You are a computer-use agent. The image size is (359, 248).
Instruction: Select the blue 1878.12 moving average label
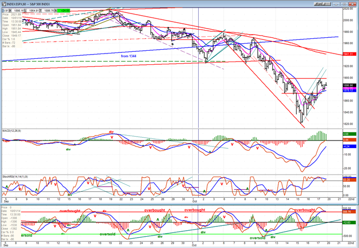click(x=349, y=90)
